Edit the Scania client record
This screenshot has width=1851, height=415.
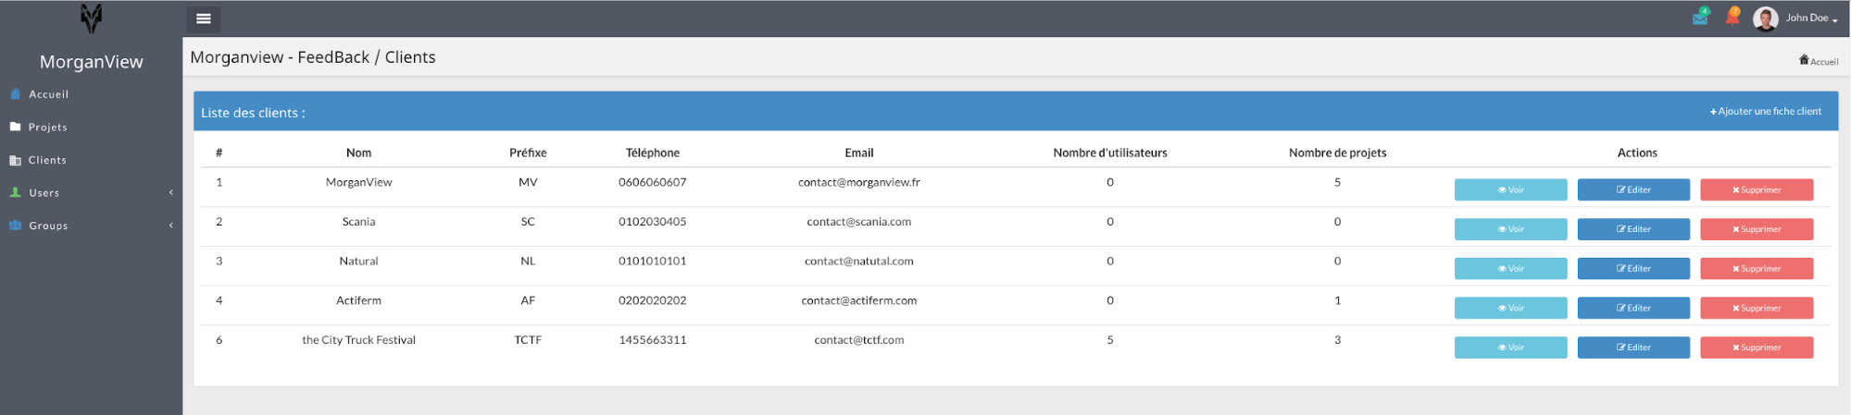tap(1632, 229)
